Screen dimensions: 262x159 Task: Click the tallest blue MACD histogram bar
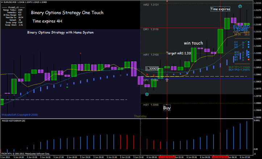pos(247,135)
